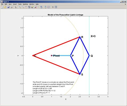Click the dock figure arrow in the menu bar
The height and width of the screenshot is (106, 127).
[125, 4]
